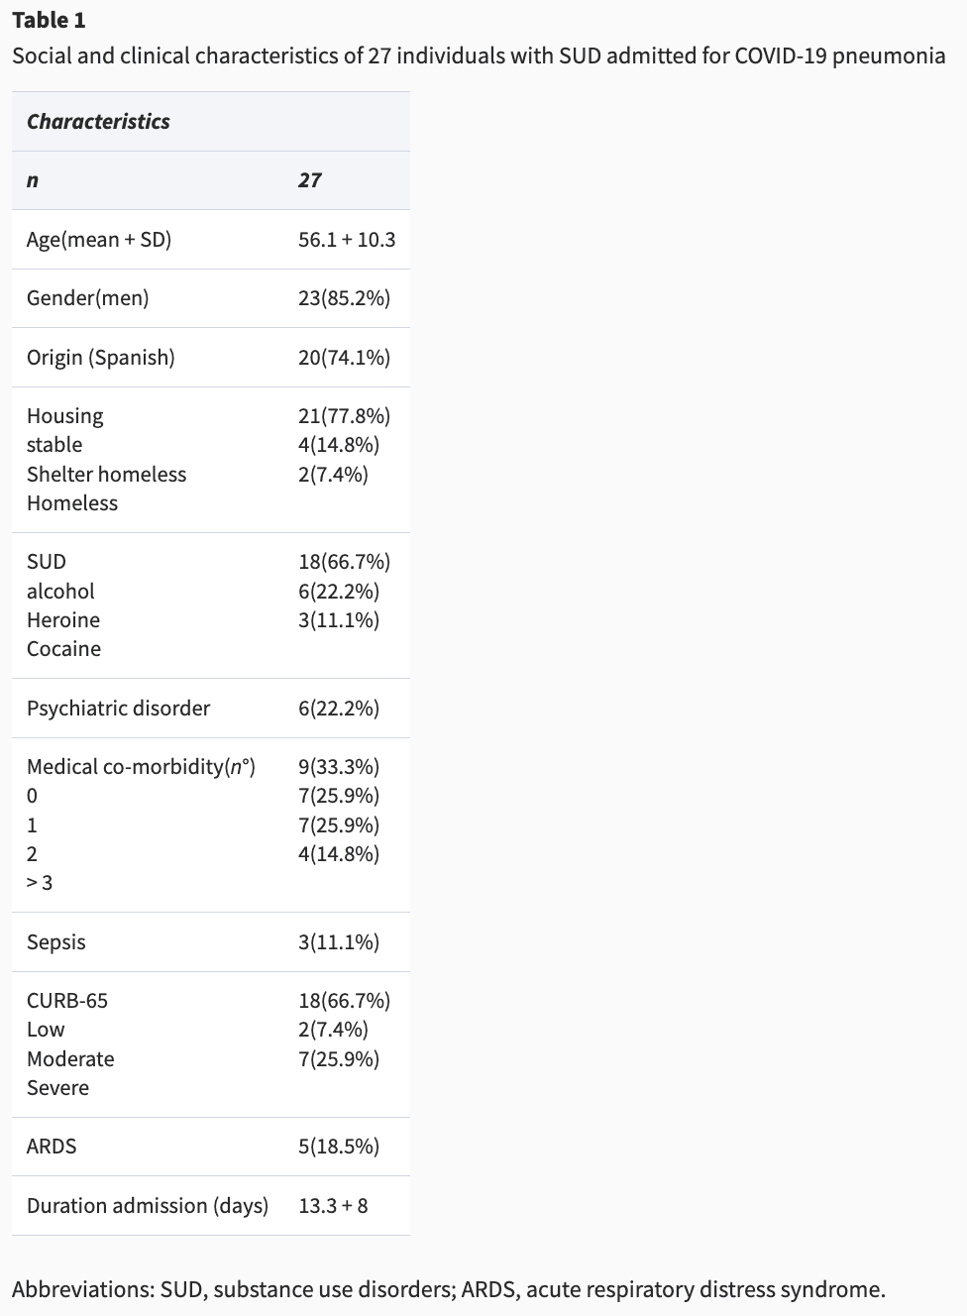Click the sample size value 27 in header

310,179
